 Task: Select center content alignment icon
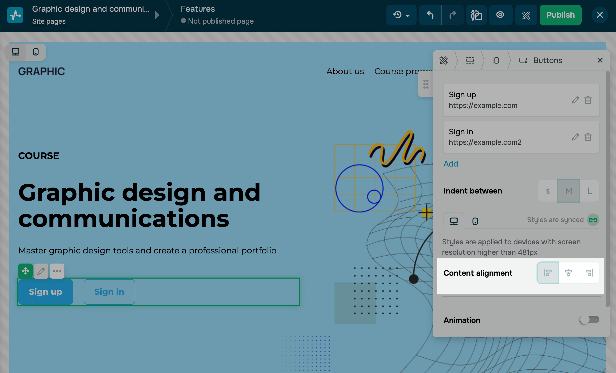pos(568,273)
